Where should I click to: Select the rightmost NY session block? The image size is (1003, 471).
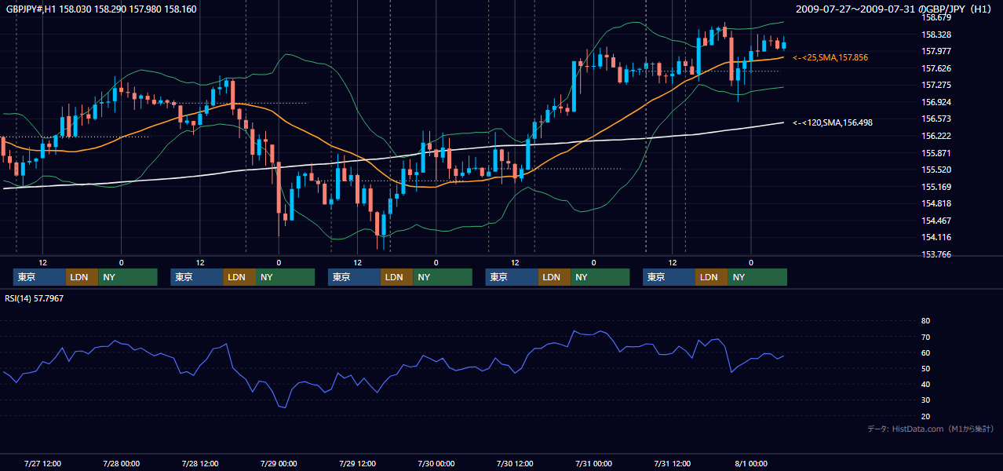[x=757, y=277]
